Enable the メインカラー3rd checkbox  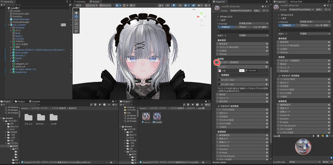[x=219, y=84]
